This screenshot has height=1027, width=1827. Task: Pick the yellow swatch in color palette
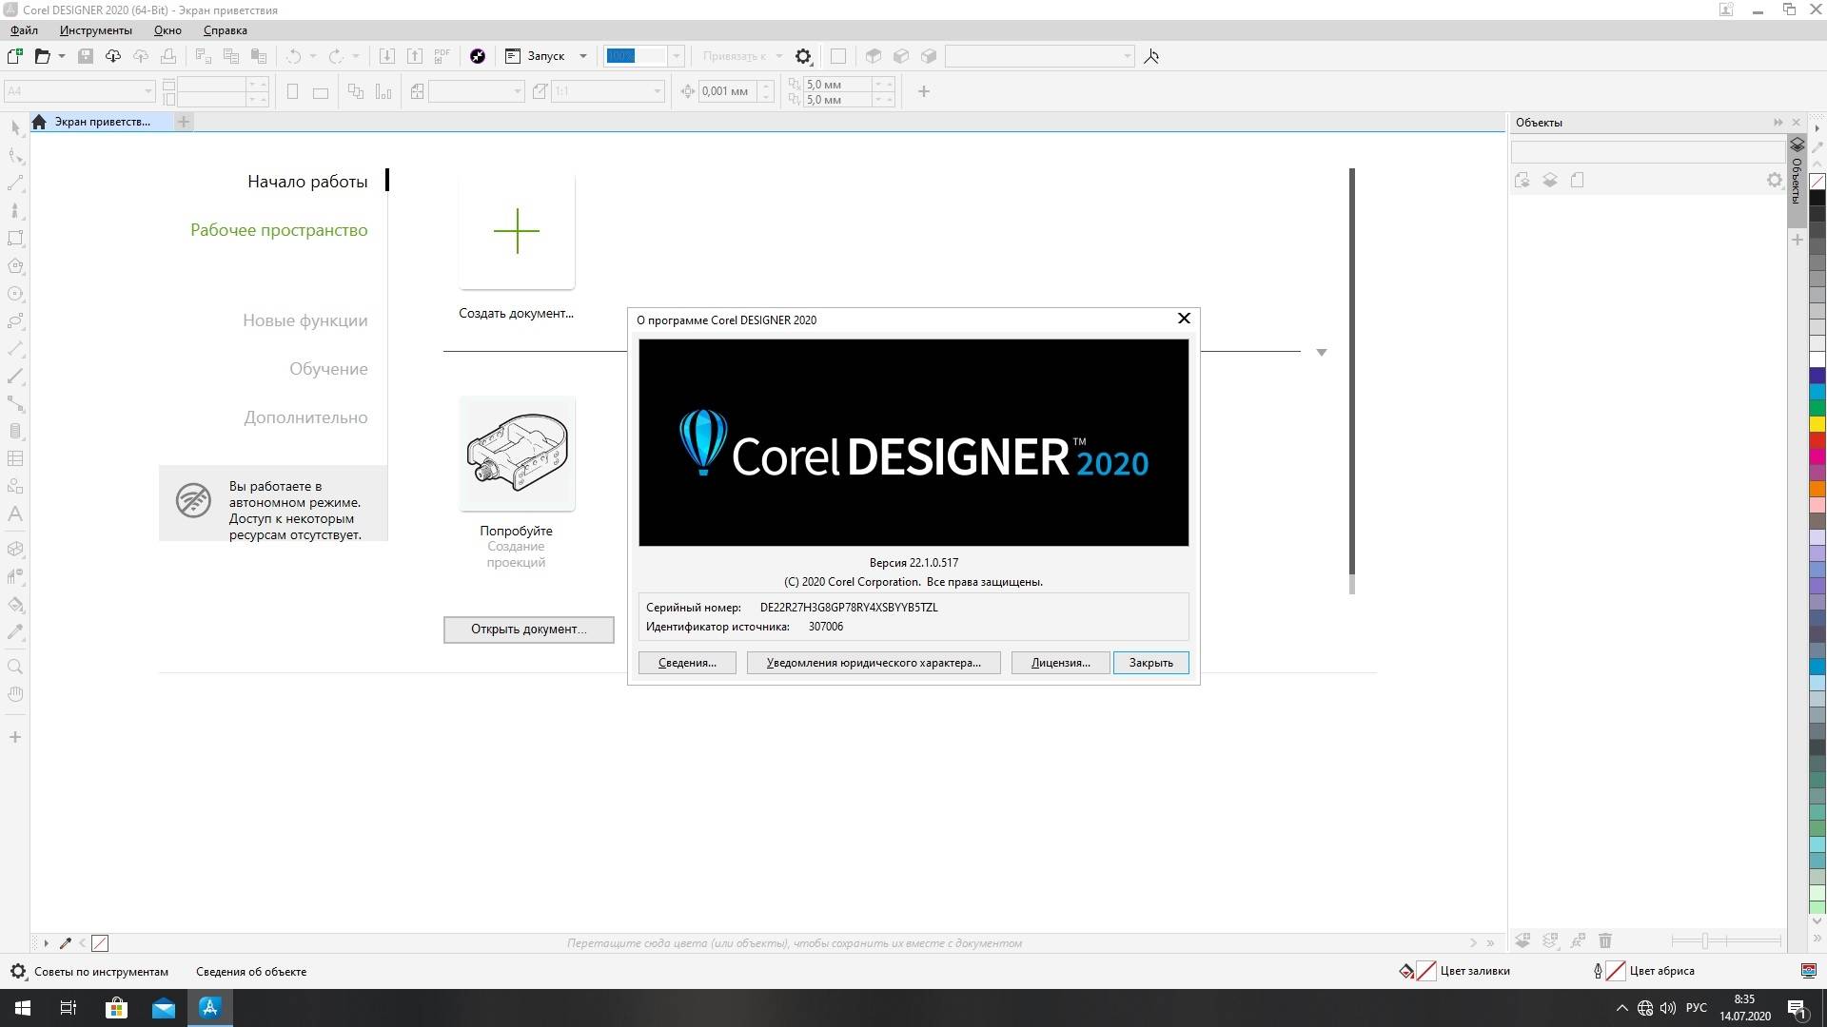tap(1817, 424)
